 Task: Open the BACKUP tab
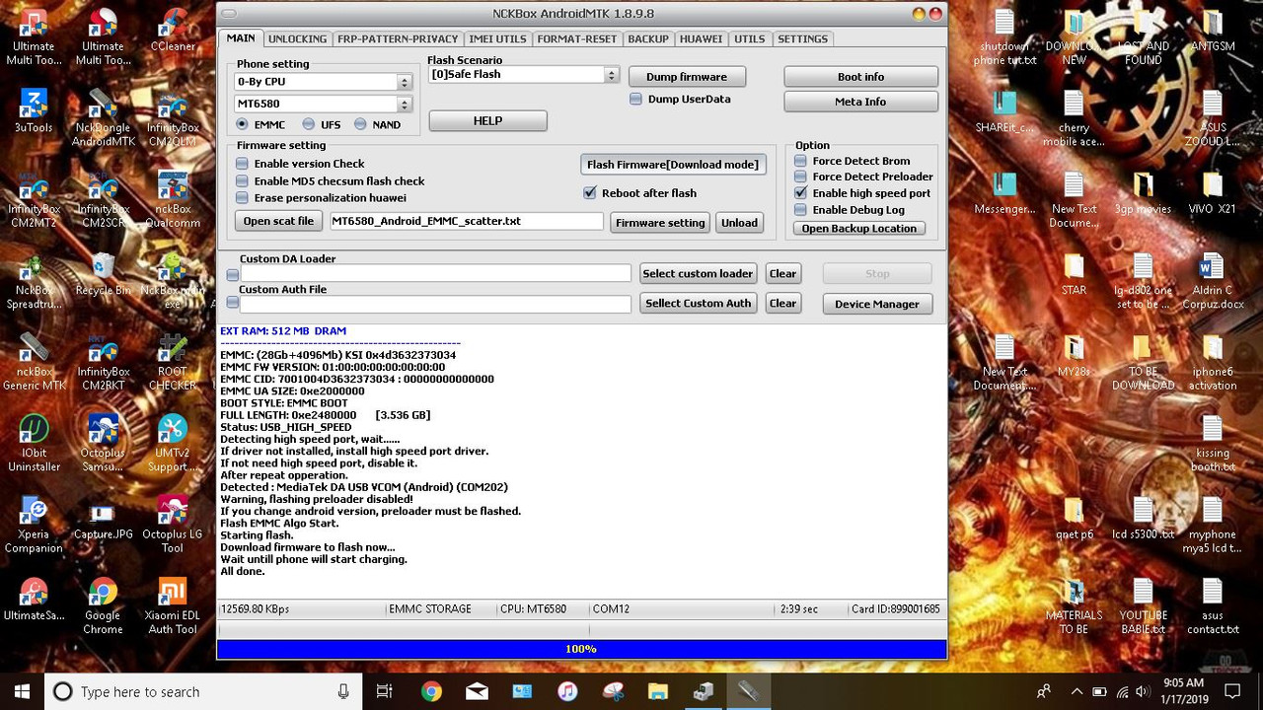click(x=648, y=38)
